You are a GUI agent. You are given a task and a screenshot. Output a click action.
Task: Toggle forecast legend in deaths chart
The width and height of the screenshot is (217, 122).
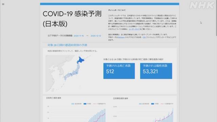(x=87, y=104)
